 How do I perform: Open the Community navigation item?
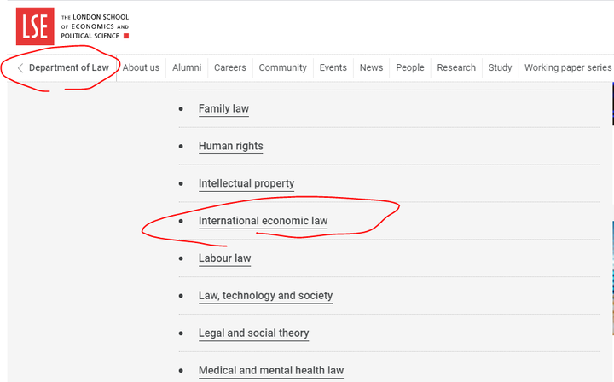click(x=283, y=67)
